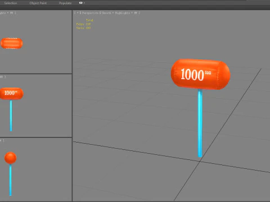Image resolution: width=270 pixels, height=202 pixels.
Task: Open the Perspective point-of-view label menu
Action: (x=91, y=13)
